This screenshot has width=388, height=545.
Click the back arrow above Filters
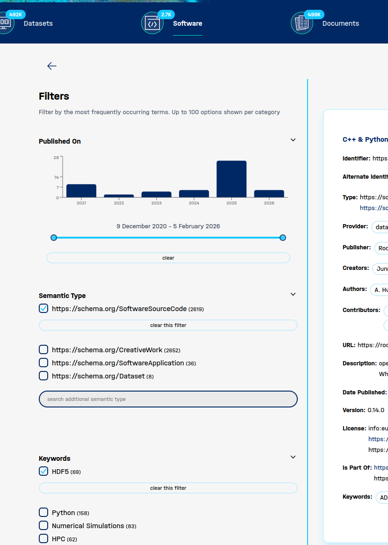point(51,66)
